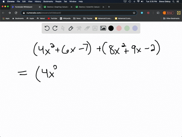Open the Apple bookmark

pyautogui.click(x=30, y=18)
